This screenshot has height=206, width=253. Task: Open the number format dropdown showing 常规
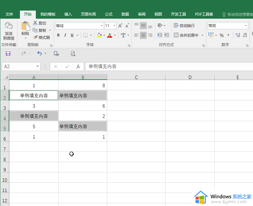click(x=246, y=26)
